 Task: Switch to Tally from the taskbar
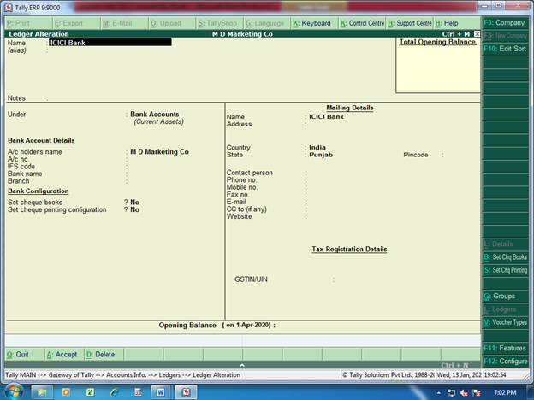coord(187,392)
